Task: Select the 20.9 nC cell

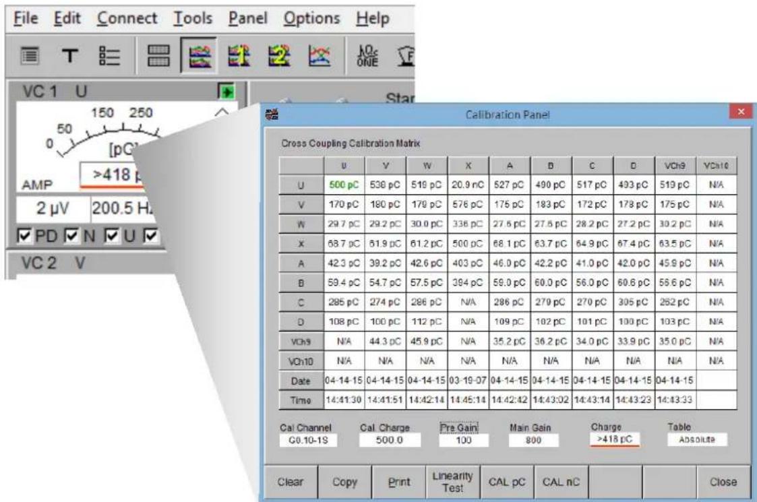Action: (468, 185)
